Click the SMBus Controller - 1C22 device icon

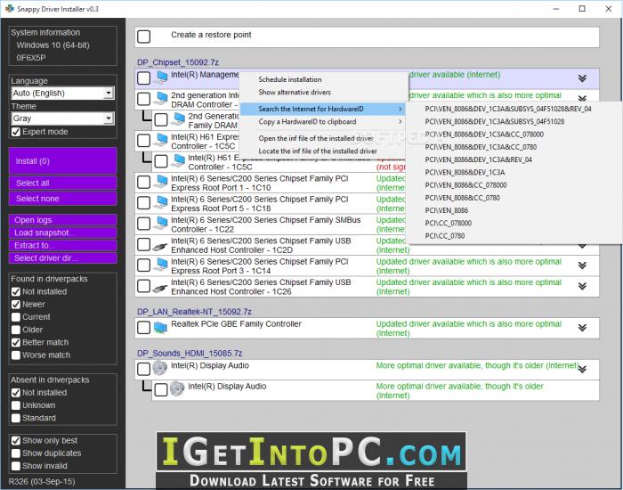(x=161, y=223)
